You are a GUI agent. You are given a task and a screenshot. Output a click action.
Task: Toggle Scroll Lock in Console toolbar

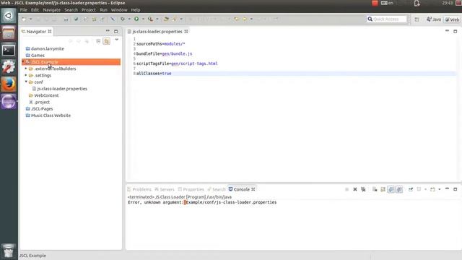point(383,189)
